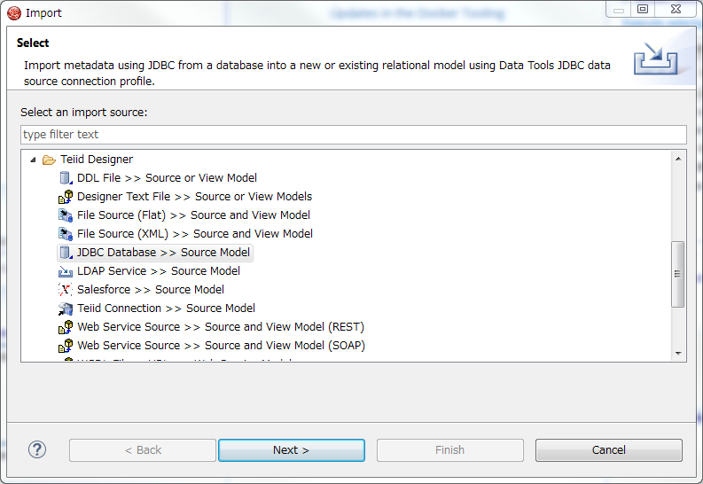Click the list scrollbar up arrow

678,159
